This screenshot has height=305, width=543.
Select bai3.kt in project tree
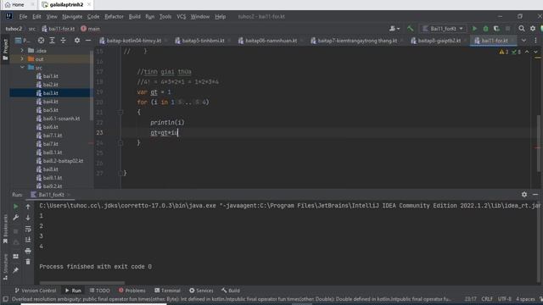[50, 93]
